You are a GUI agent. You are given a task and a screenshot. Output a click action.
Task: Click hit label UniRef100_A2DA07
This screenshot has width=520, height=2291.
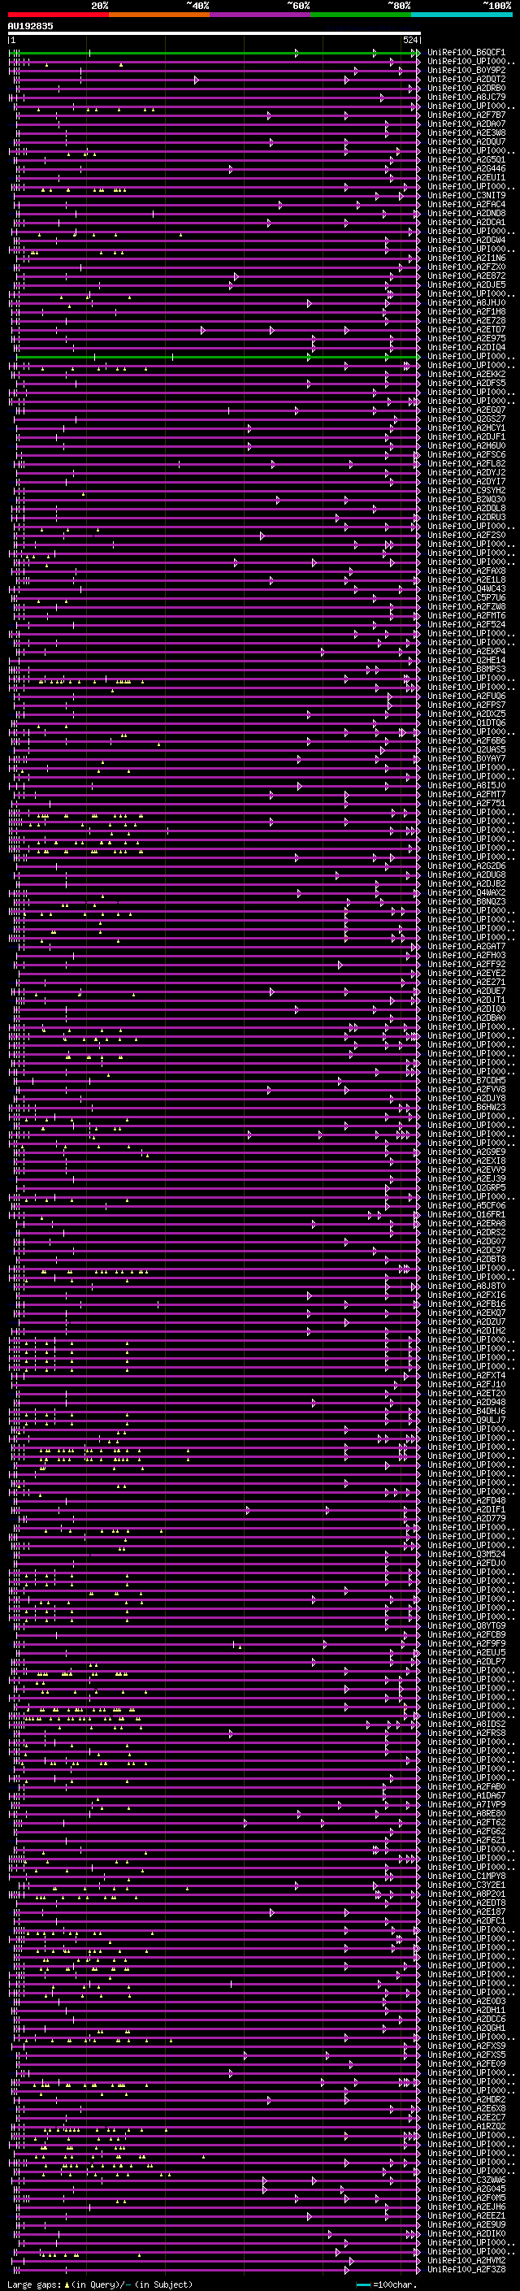pyautogui.click(x=466, y=124)
